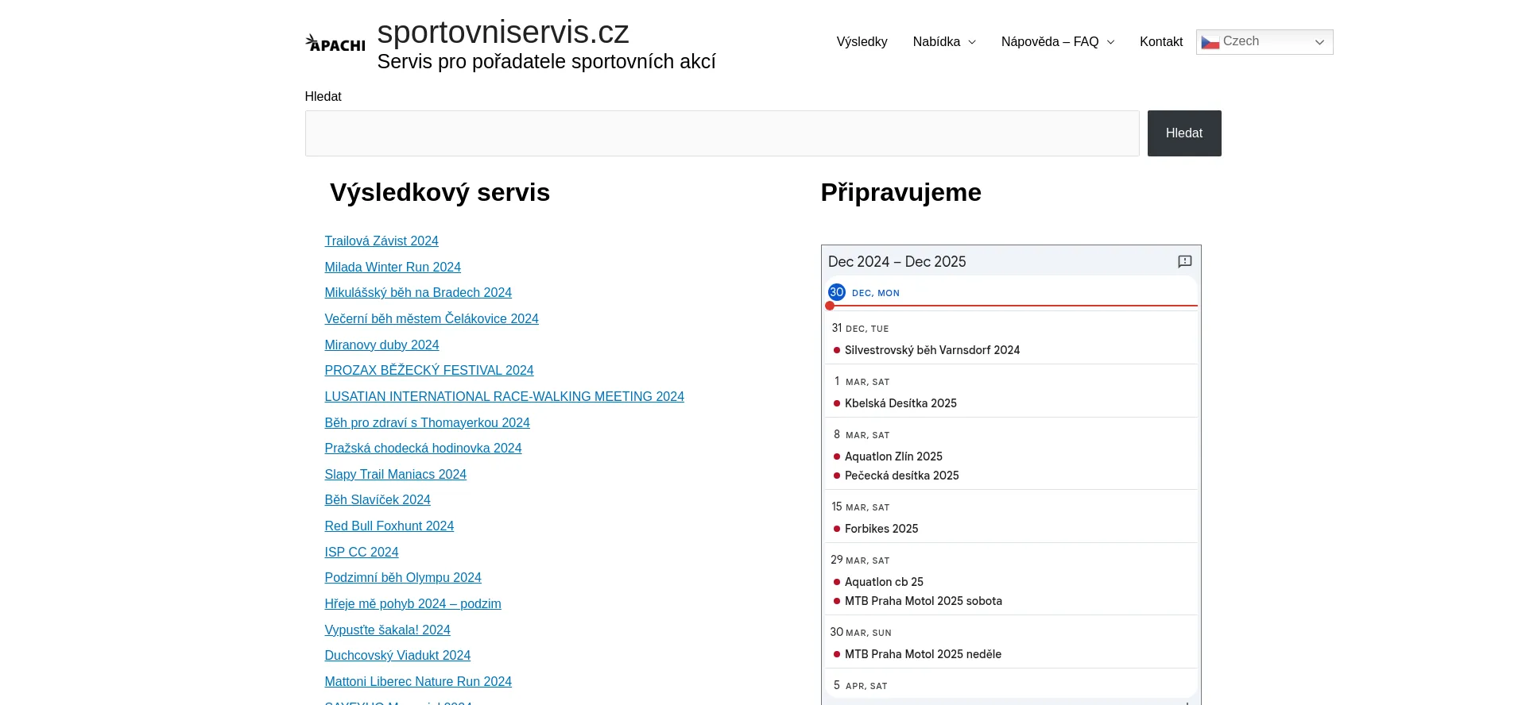The height and width of the screenshot is (705, 1526).
Task: Click the 1 Mar, Sat date header
Action: [861, 381]
